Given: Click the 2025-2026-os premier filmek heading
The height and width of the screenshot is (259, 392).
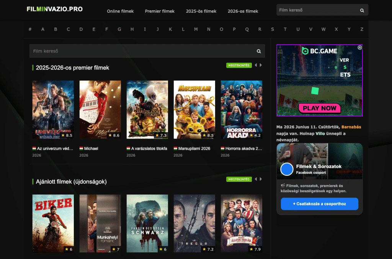Looking at the screenshot, I should point(72,68).
